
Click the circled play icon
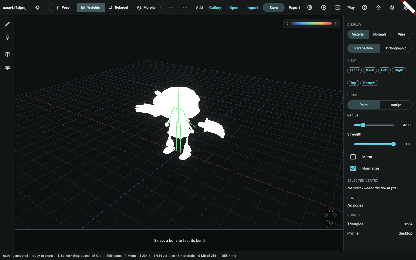pos(324,8)
